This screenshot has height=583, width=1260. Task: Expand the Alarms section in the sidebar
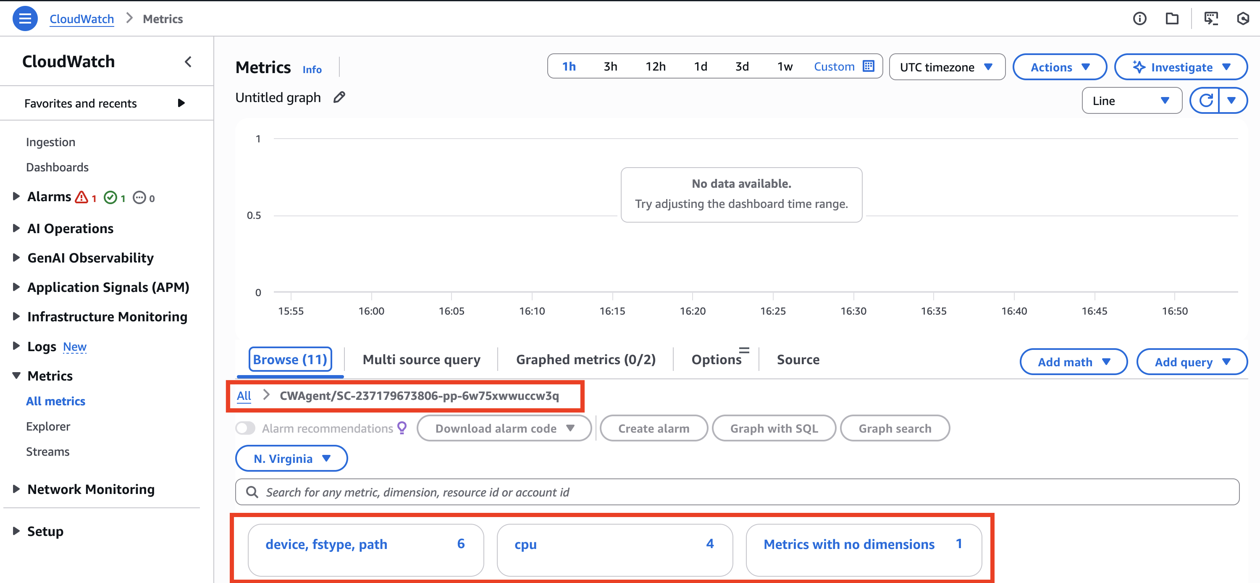click(16, 197)
